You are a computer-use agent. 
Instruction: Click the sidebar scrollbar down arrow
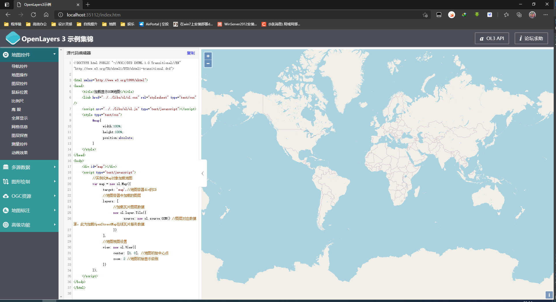(61, 297)
